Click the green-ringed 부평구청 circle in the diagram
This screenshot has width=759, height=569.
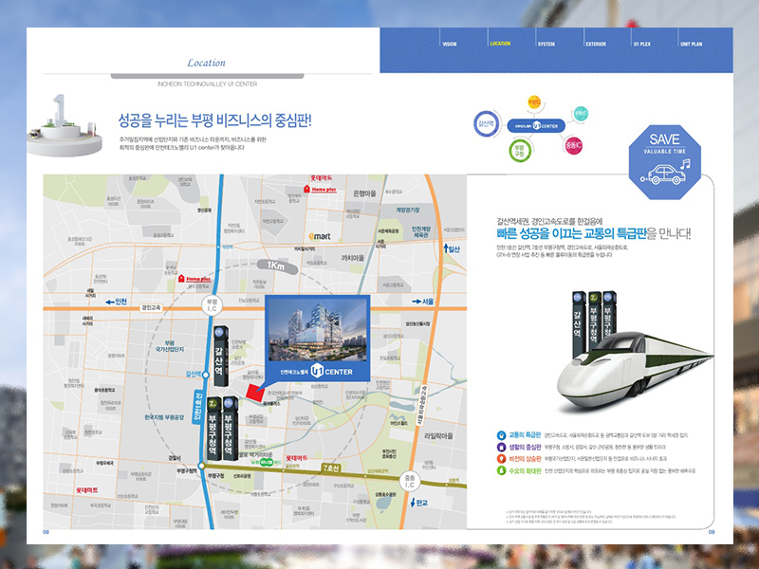[x=520, y=151]
